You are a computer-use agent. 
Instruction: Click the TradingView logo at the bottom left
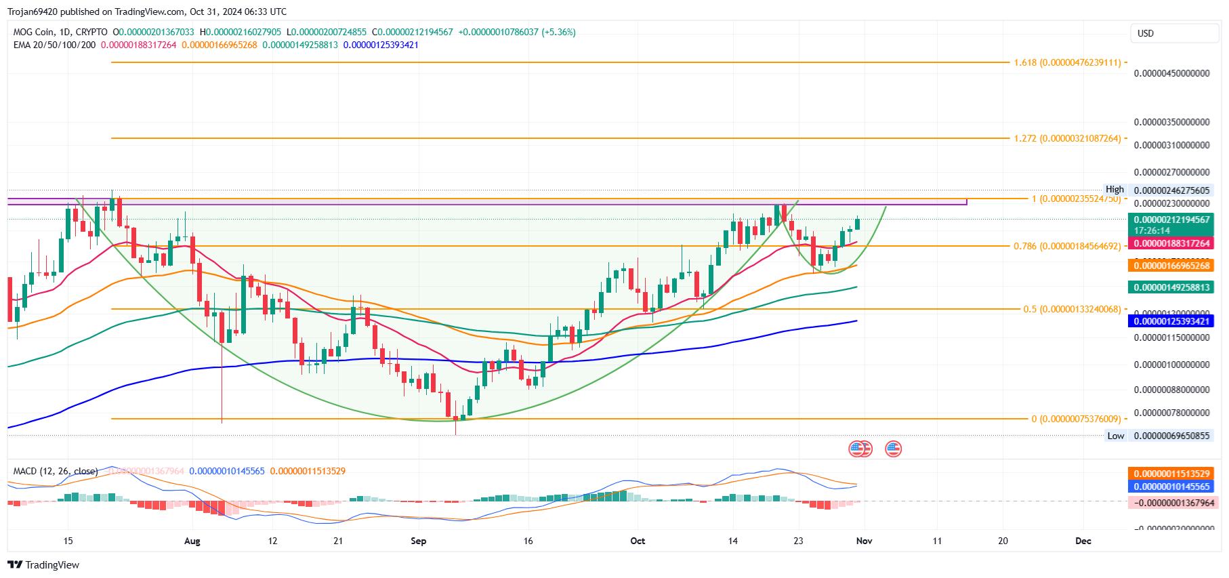pyautogui.click(x=43, y=565)
